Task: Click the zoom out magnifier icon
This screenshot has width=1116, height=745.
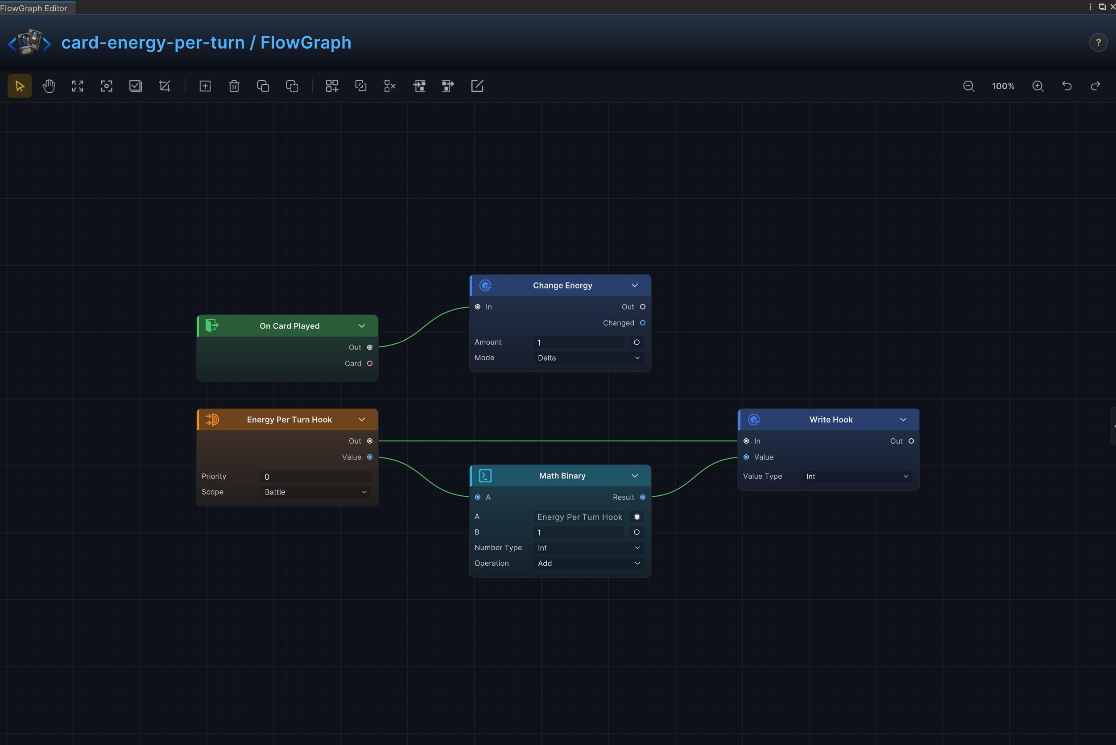Action: (x=969, y=86)
